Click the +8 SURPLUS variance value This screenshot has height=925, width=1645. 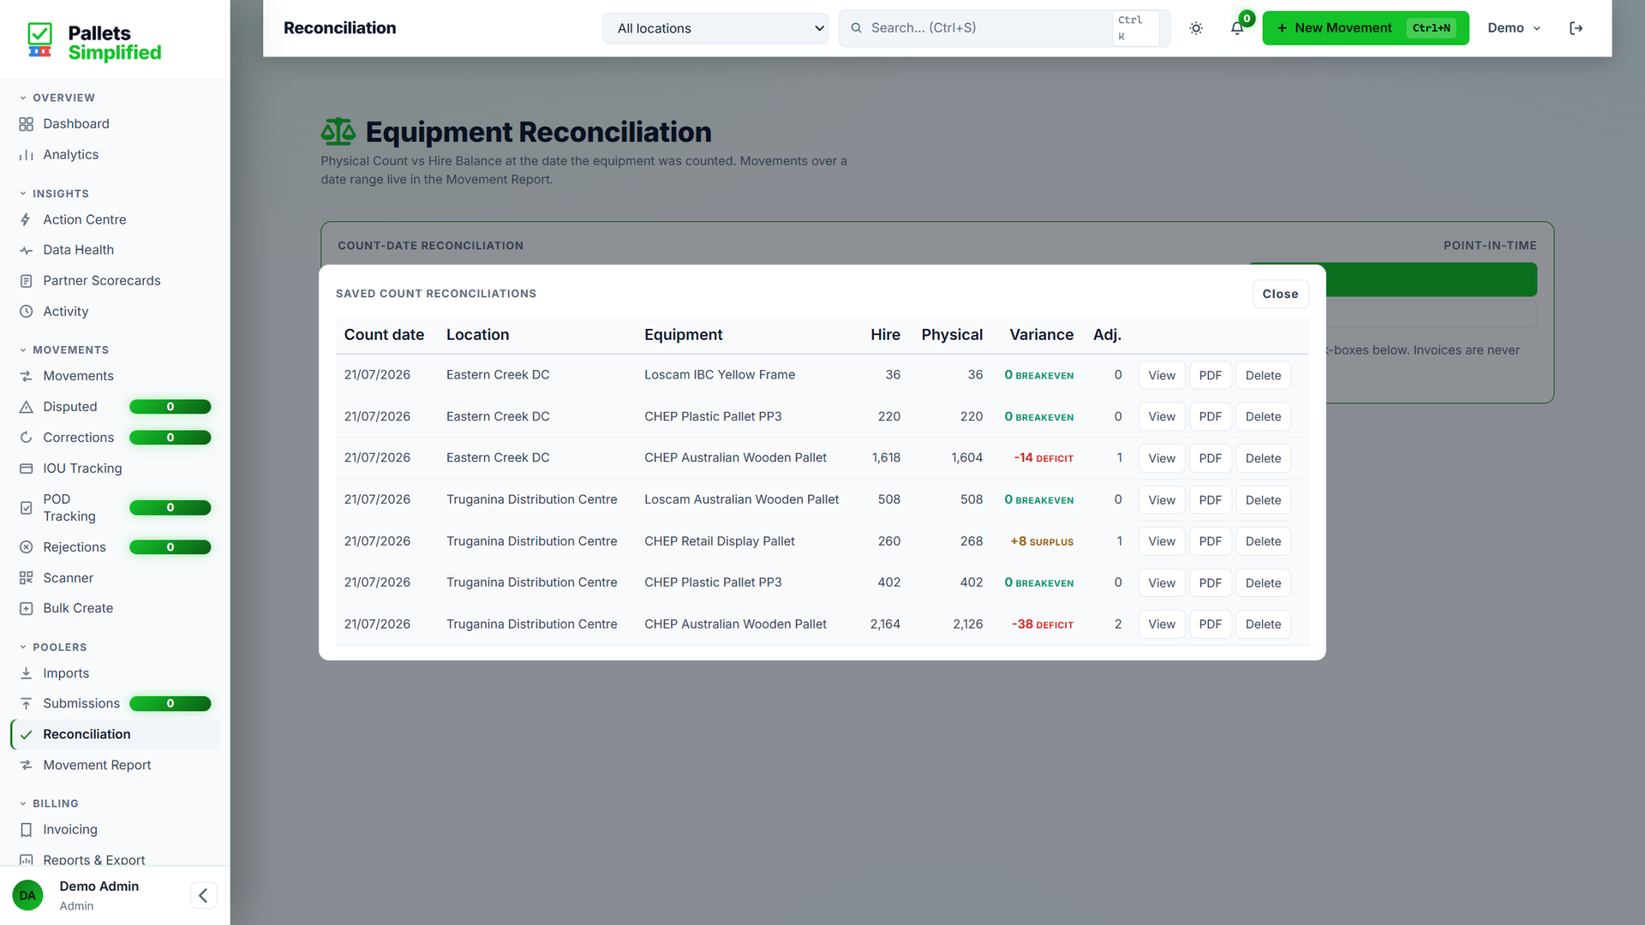pos(1041,541)
